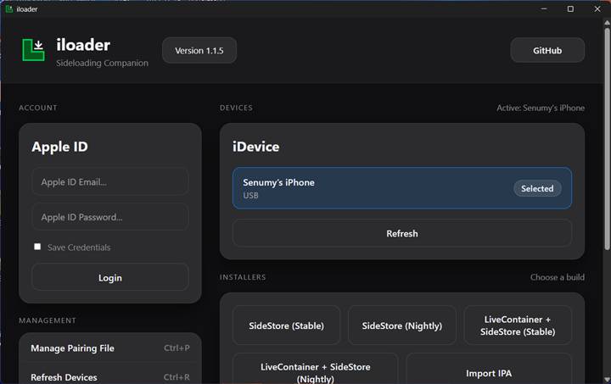Image resolution: width=611 pixels, height=384 pixels.
Task: Focus the Apple ID Password field
Action: (x=110, y=217)
